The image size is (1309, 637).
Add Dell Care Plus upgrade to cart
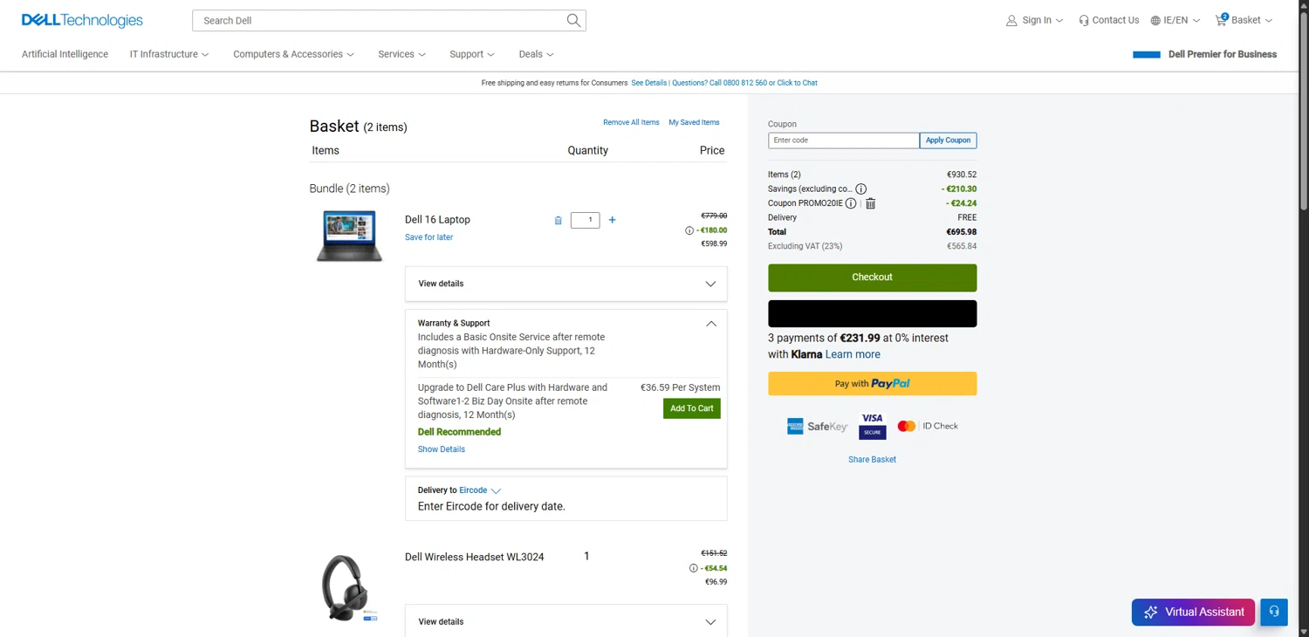coord(691,408)
